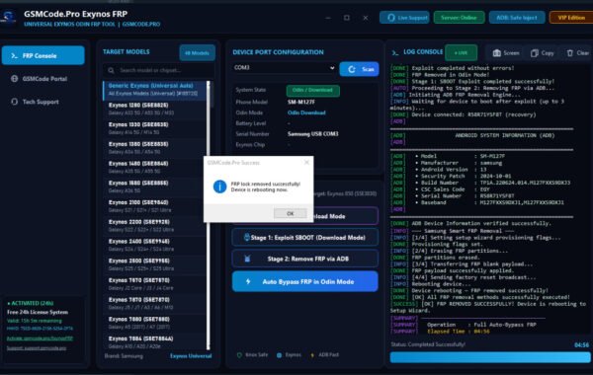Open the COM3 port dropdown
This screenshot has height=375, width=593.
click(284, 67)
